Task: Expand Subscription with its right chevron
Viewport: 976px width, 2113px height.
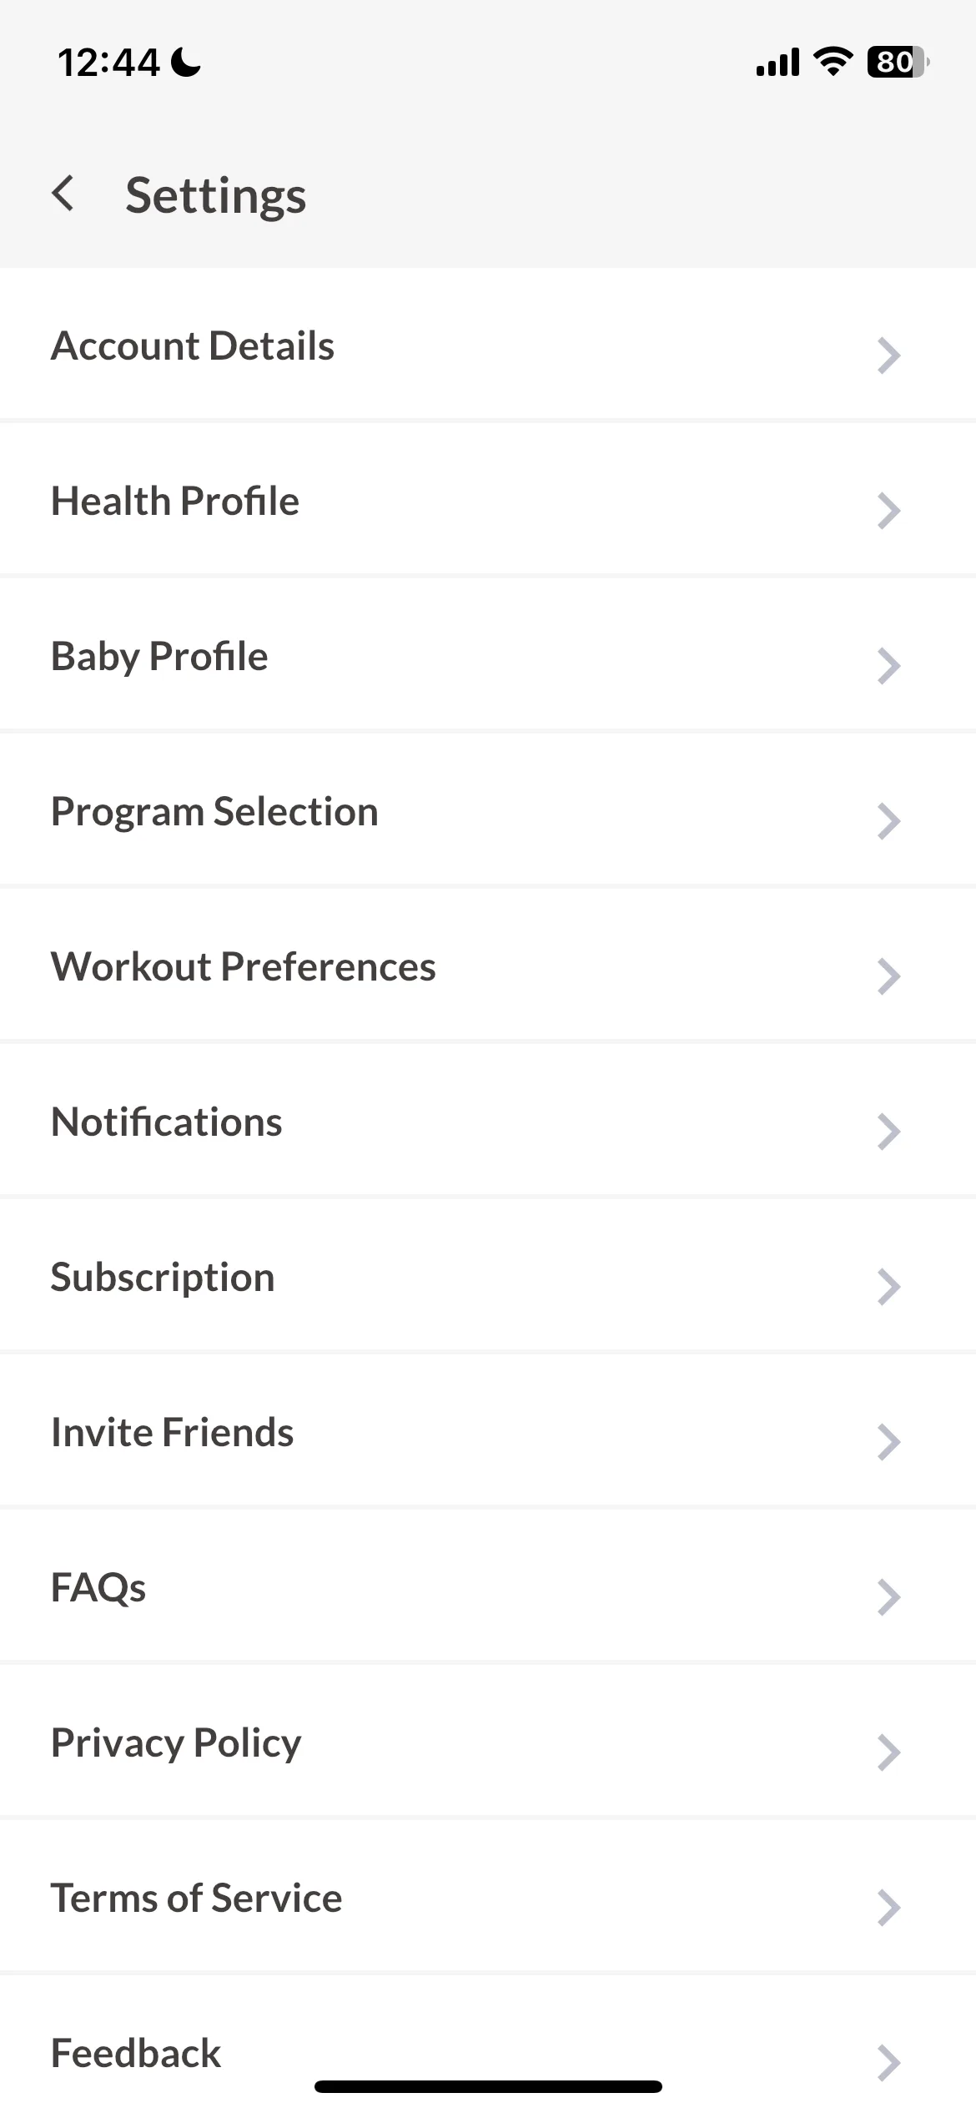Action: [889, 1288]
